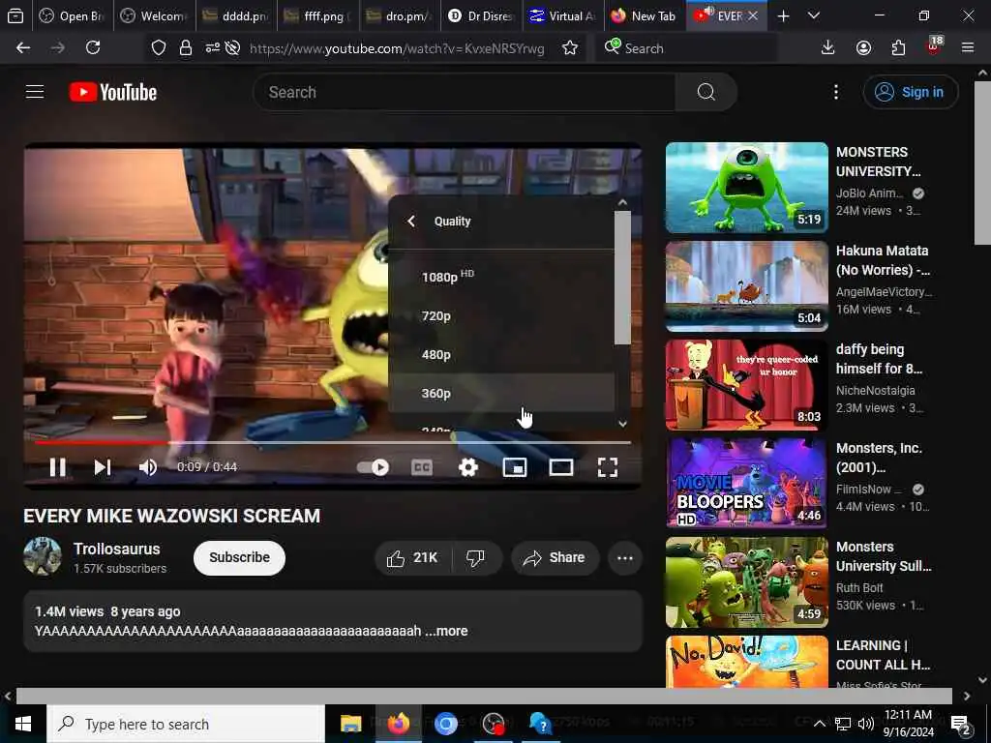Click the Sign in button
The image size is (991, 743).
[x=910, y=92]
